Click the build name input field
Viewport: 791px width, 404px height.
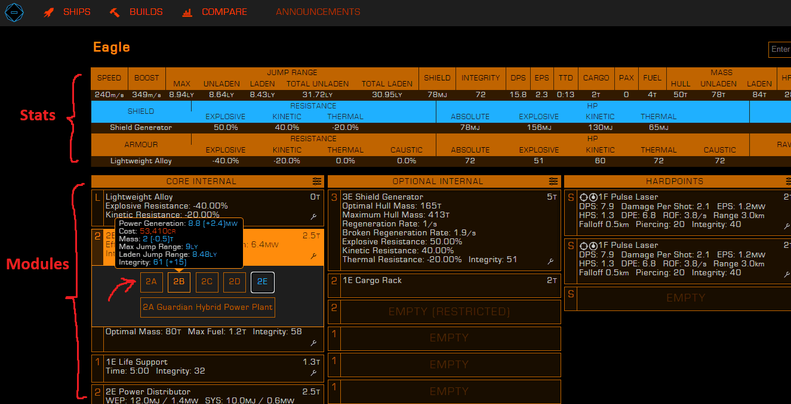click(780, 49)
